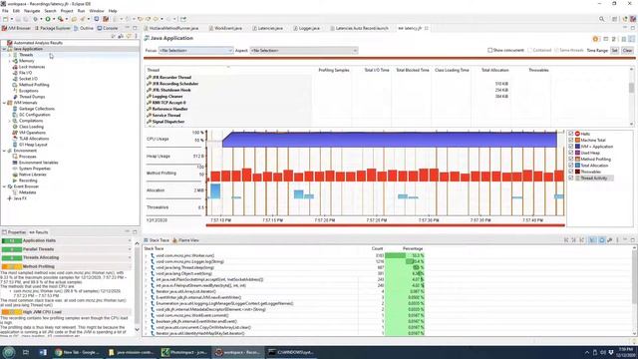
Task: Open the Memory page icon
Action: coord(15,61)
